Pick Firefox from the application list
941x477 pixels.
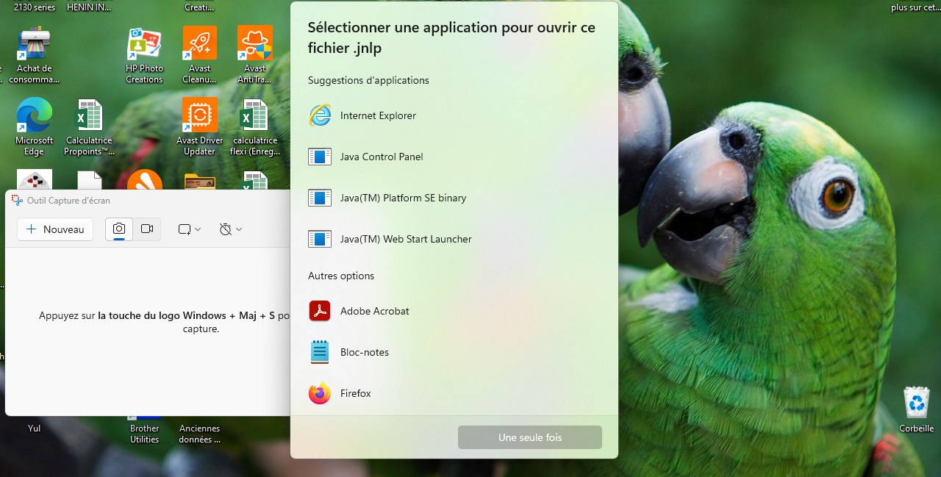[x=454, y=393]
